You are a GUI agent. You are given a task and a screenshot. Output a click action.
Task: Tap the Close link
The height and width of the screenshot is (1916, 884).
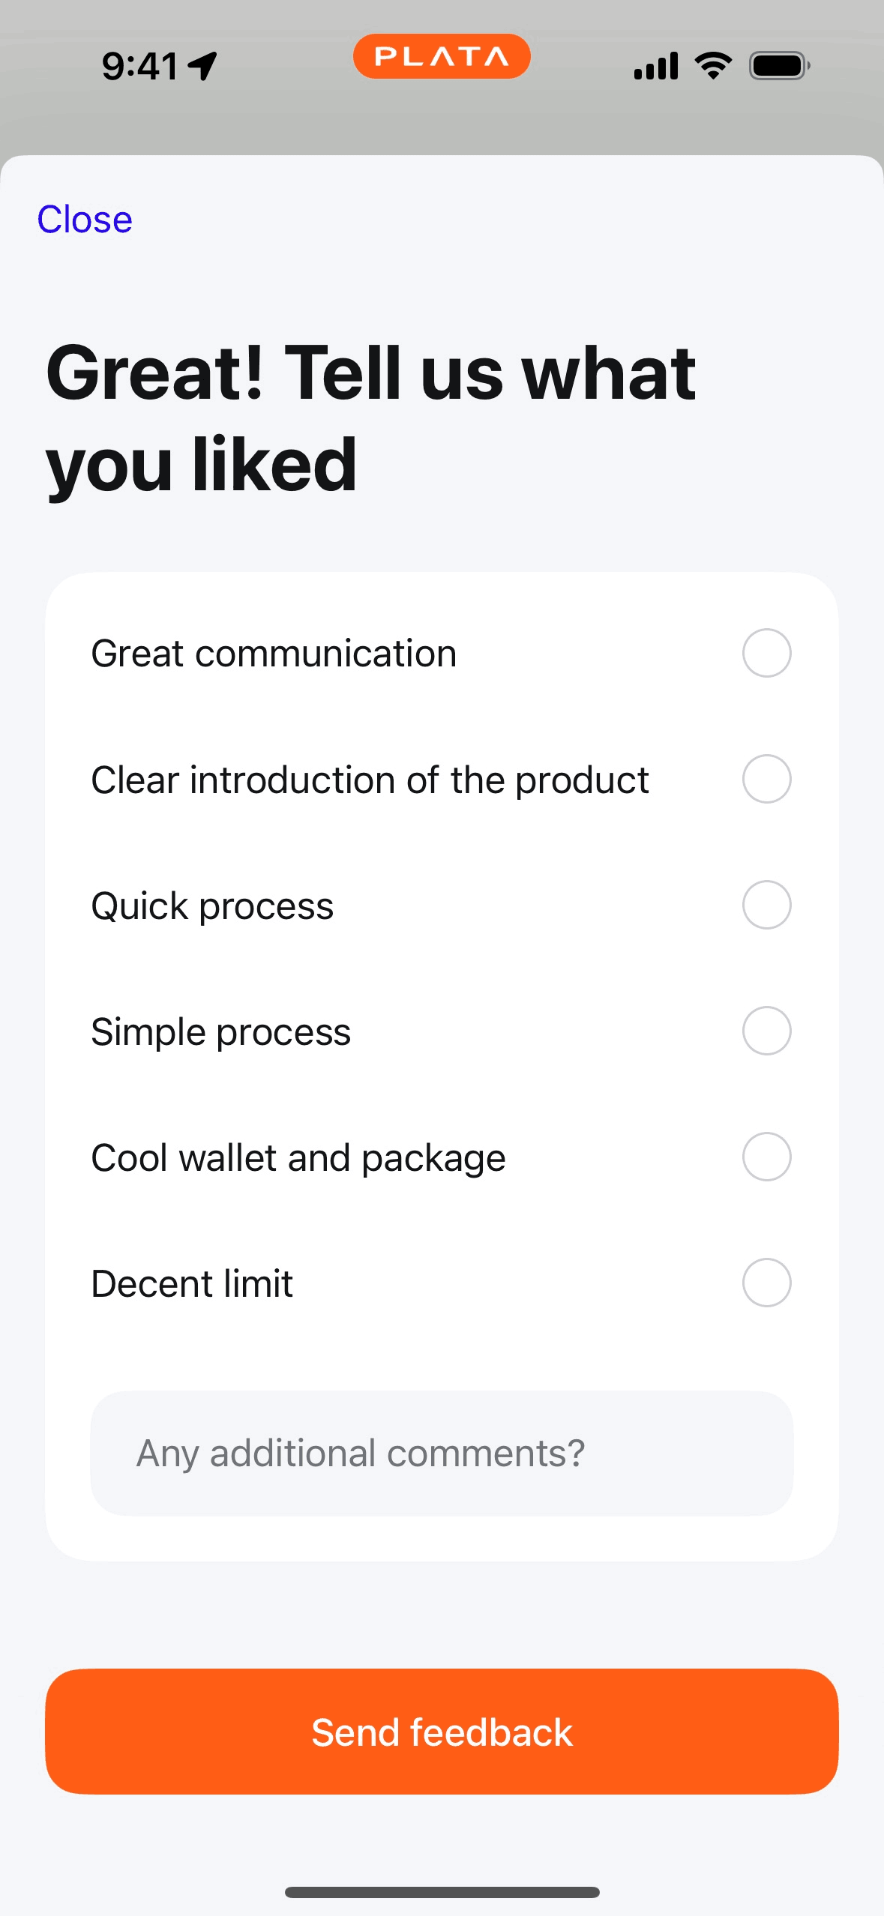coord(85,220)
